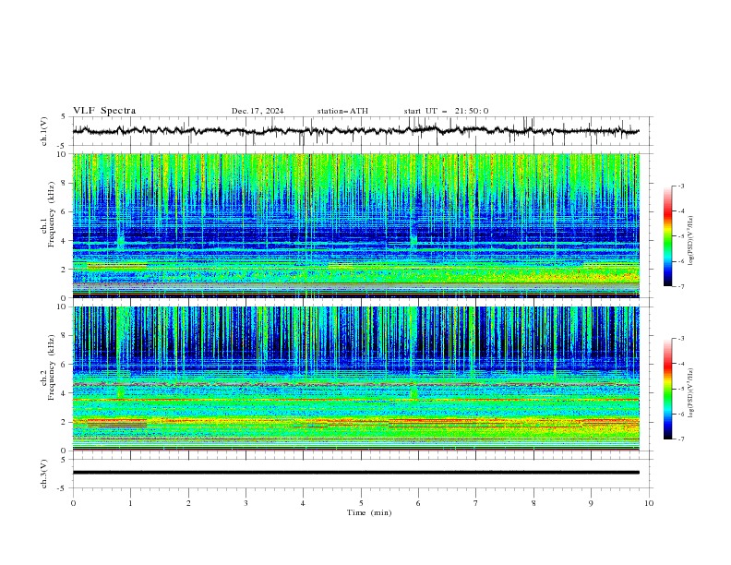
Task: Click the 'Time (min)' axis title
Action: [x=369, y=512]
